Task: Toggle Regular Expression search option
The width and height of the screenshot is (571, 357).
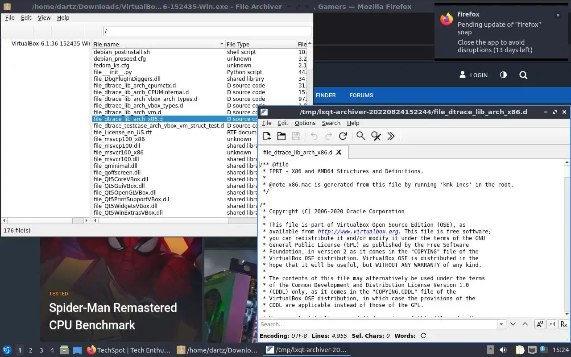Action: click(564, 324)
